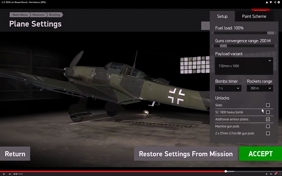Enable the Siren unlock checkbox
This screenshot has width=282, height=176.
click(268, 105)
